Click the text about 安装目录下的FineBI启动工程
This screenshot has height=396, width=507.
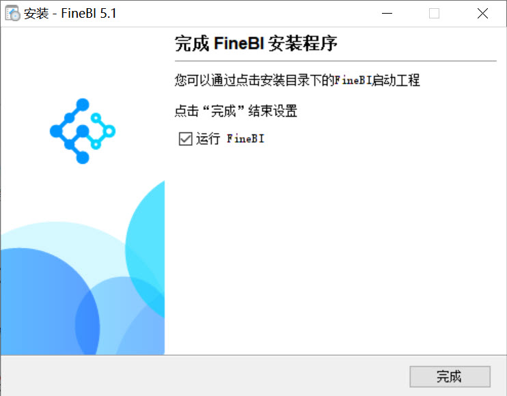tap(297, 80)
